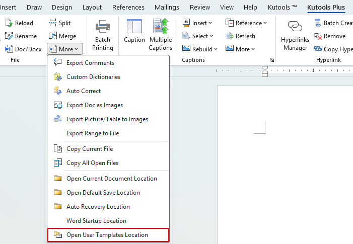Image resolution: width=353 pixels, height=244 pixels.
Task: Click the Reload file icon
Action: [x=9, y=23]
